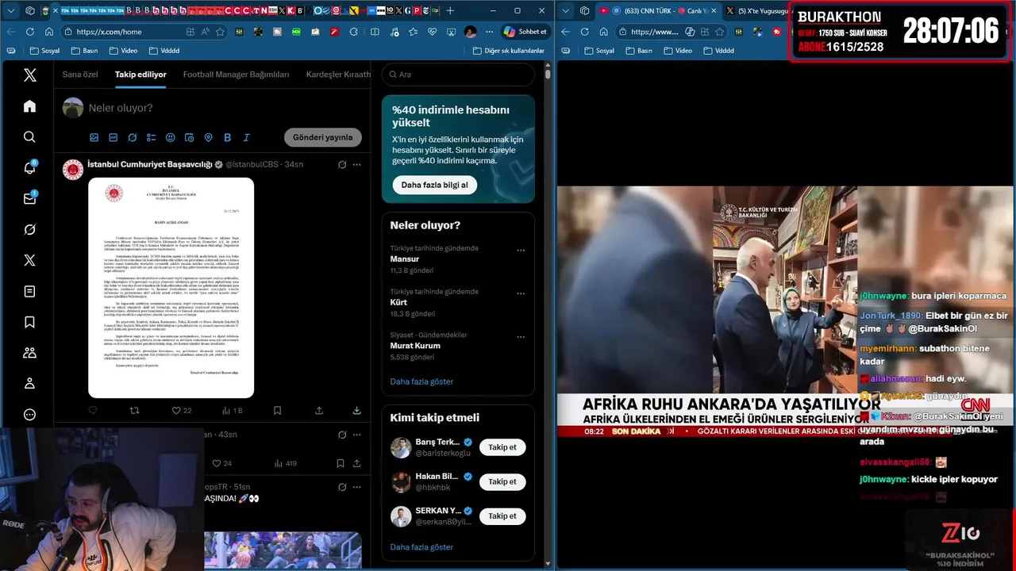Follow Hakan Bil...

coord(502,481)
